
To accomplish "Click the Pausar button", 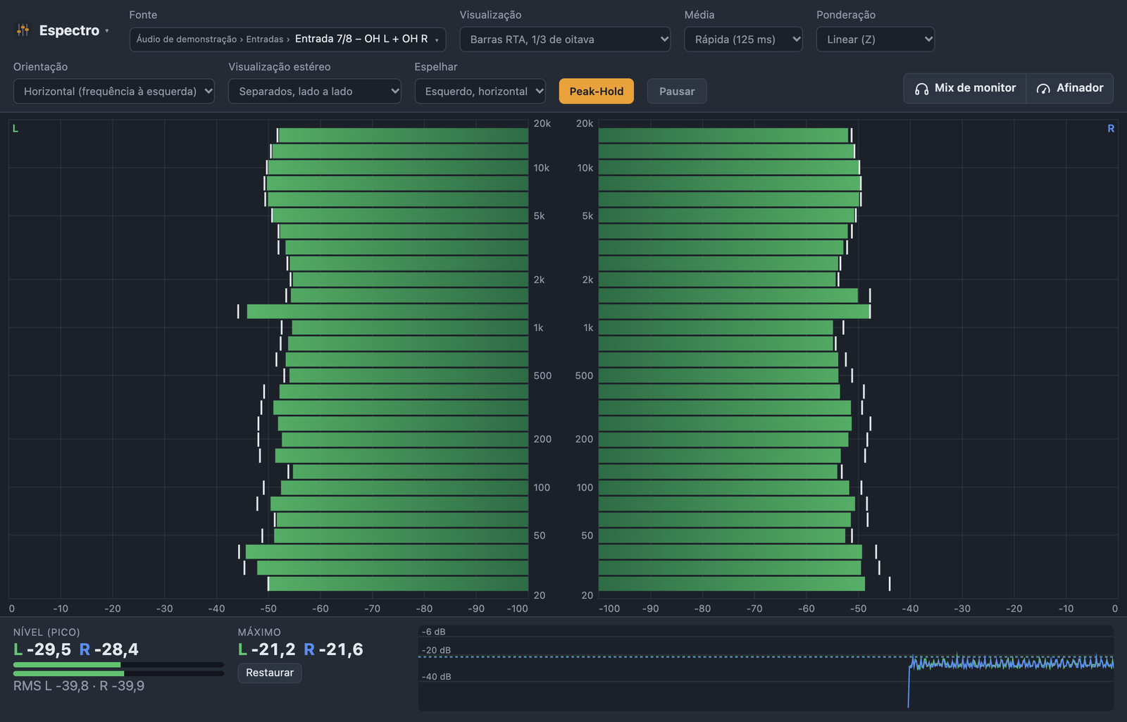I will pyautogui.click(x=677, y=91).
